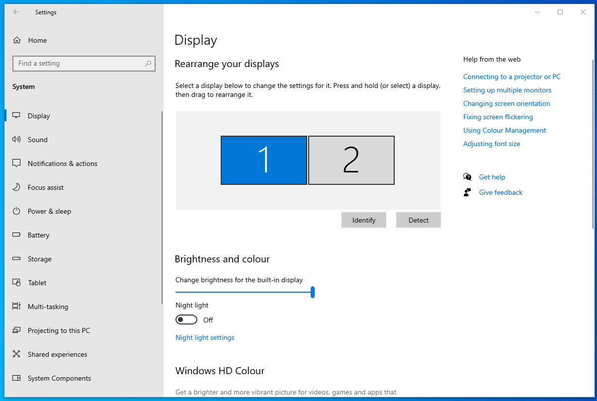This screenshot has width=597, height=401.
Task: Click the brightness slider handle
Action: click(x=313, y=292)
